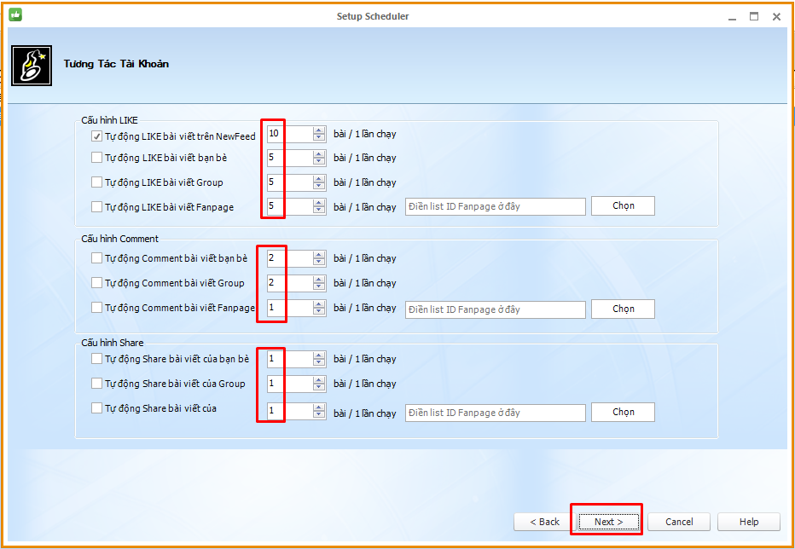Enable Tự động Comment bài viết Fanpage
This screenshot has width=795, height=549.
tap(96, 308)
